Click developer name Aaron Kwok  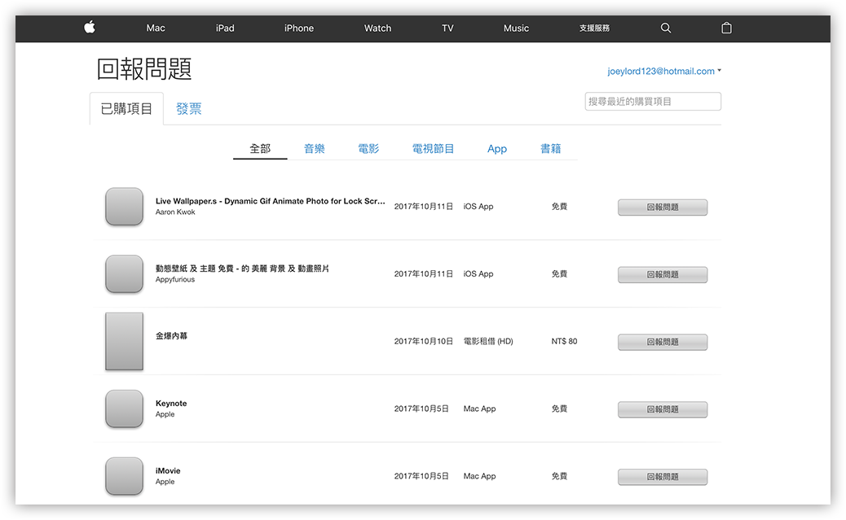point(175,212)
